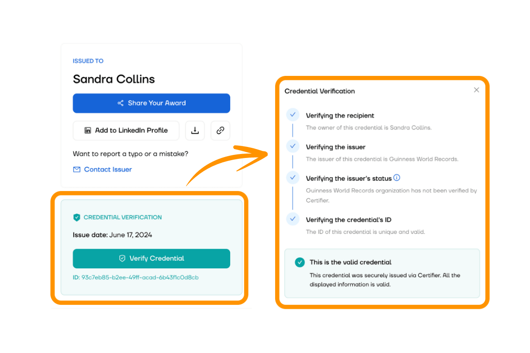Open the Contact Issuer link
Viewport: 530px width, 353px height.
pyautogui.click(x=108, y=169)
